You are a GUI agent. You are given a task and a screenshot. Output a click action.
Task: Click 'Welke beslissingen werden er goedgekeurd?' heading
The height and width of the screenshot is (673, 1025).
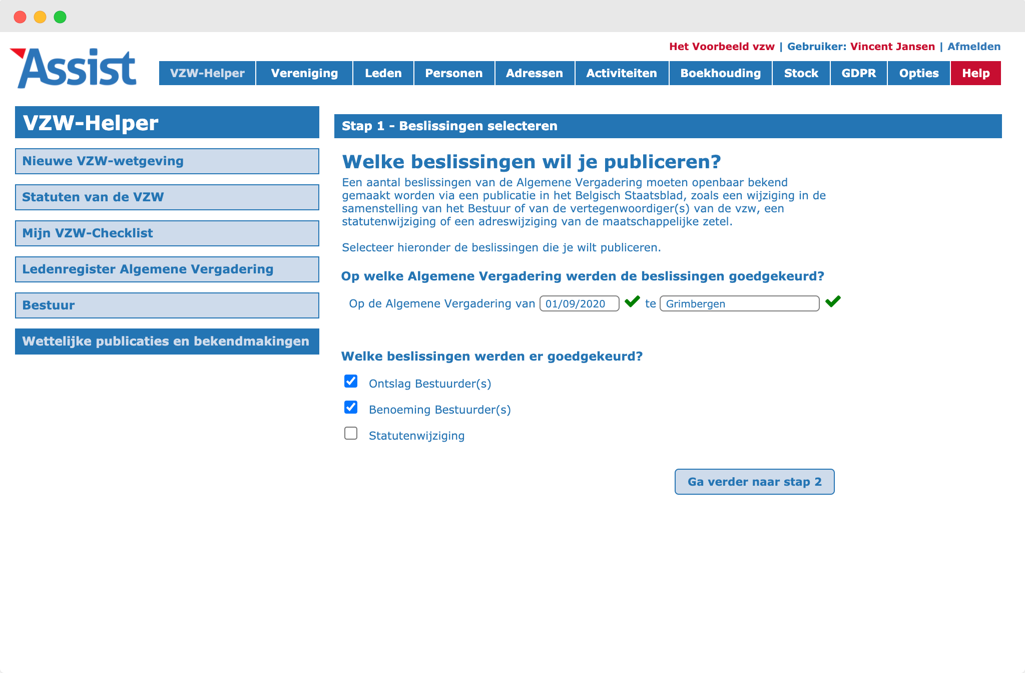click(x=492, y=357)
